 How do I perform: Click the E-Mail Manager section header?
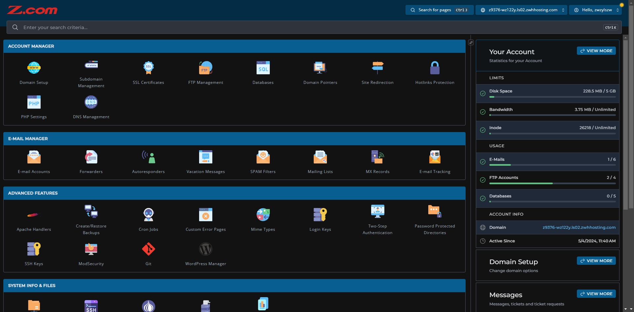click(x=234, y=139)
